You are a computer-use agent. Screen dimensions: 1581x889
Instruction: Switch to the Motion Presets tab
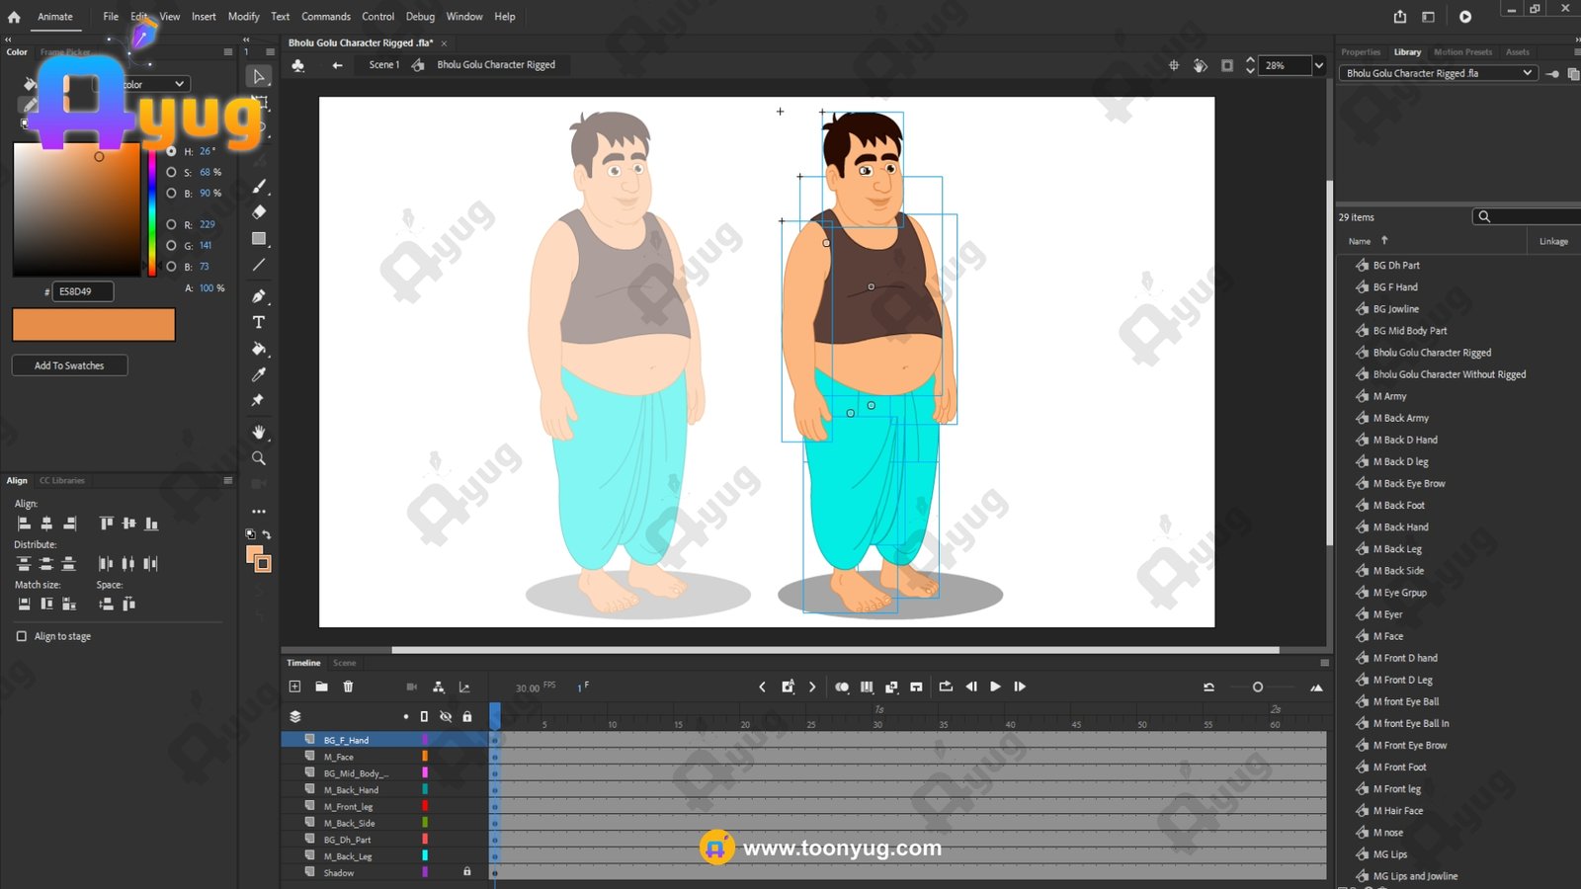pos(1462,52)
